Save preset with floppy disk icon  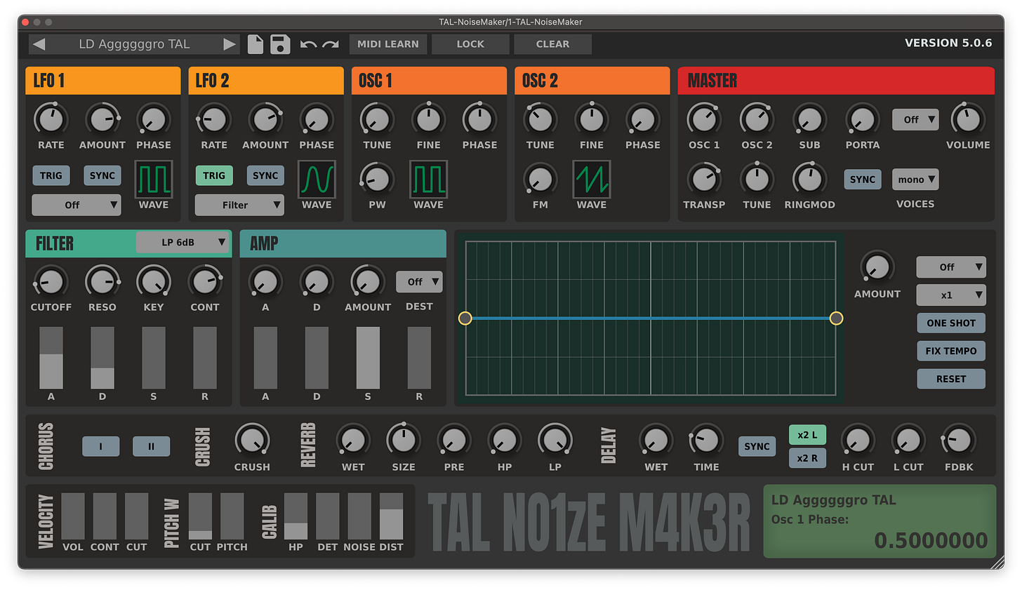[x=280, y=44]
